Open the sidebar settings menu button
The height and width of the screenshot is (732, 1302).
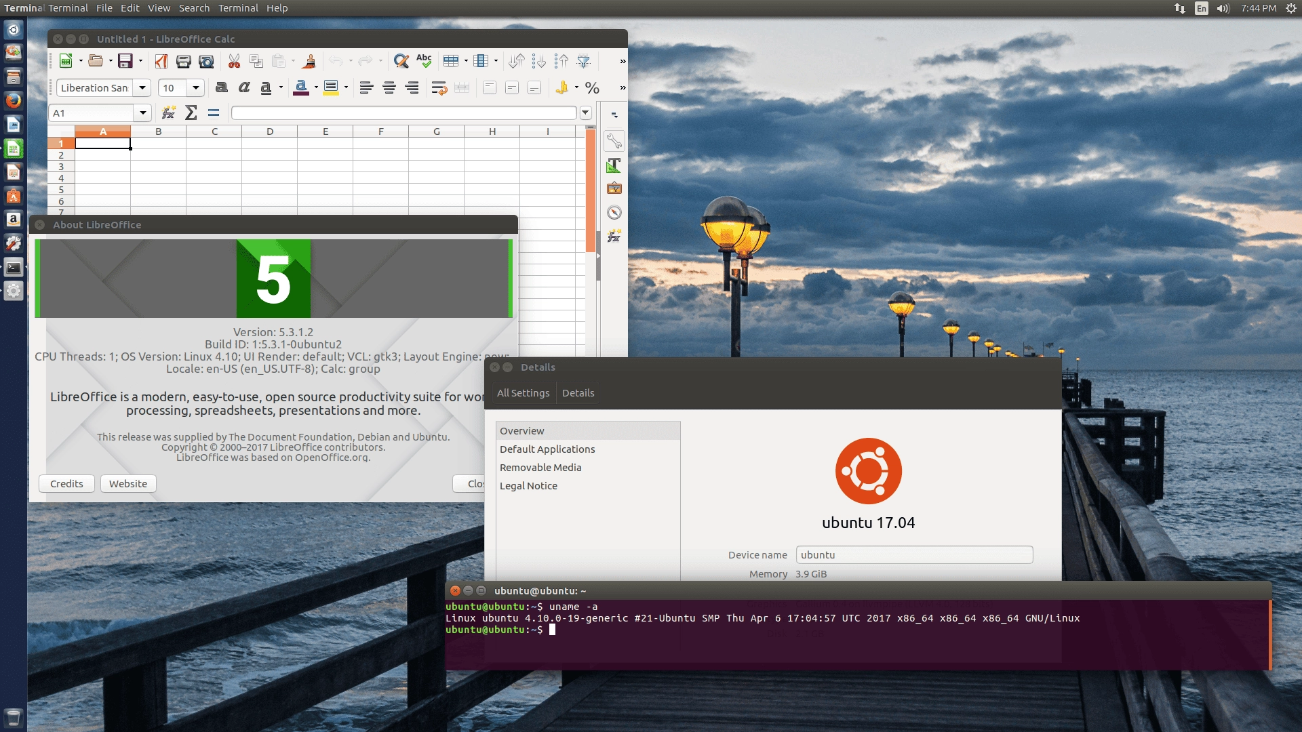[x=614, y=115]
